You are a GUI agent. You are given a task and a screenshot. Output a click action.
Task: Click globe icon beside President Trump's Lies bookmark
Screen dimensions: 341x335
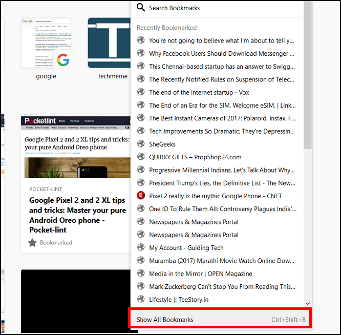click(141, 182)
